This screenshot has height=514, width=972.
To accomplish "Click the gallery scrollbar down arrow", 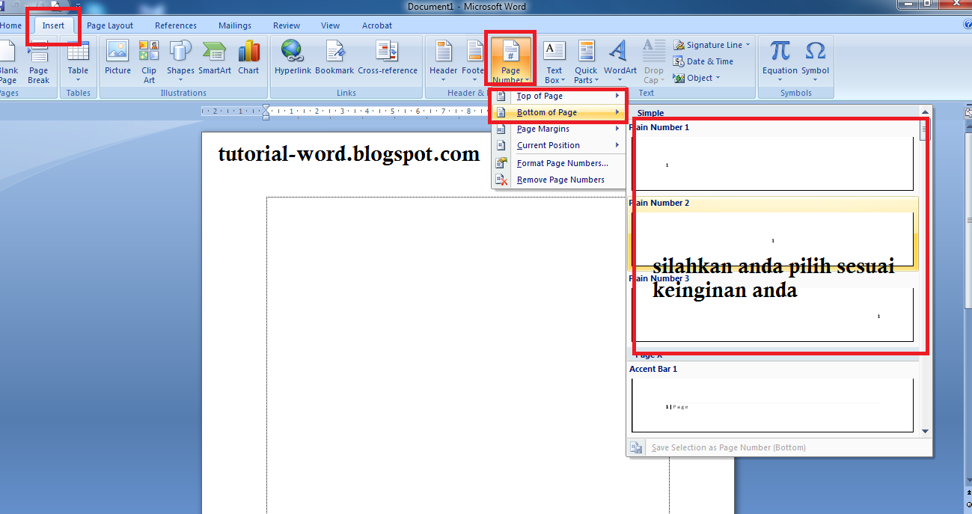I will (925, 431).
